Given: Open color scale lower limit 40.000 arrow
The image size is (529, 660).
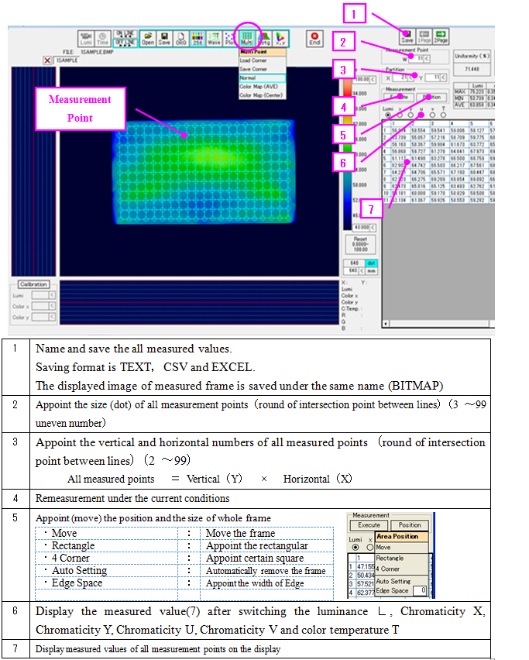Looking at the screenshot, I should coord(373,227).
